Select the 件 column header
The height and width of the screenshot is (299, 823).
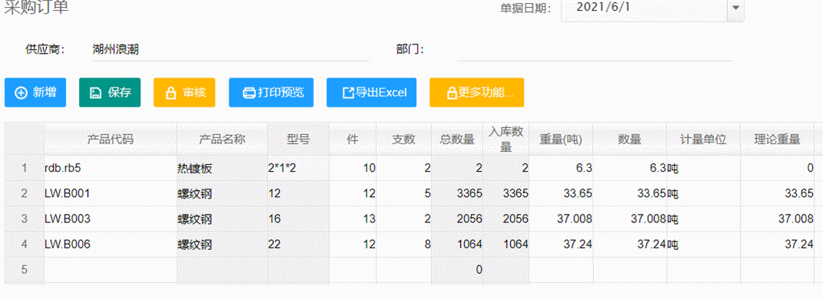point(353,140)
